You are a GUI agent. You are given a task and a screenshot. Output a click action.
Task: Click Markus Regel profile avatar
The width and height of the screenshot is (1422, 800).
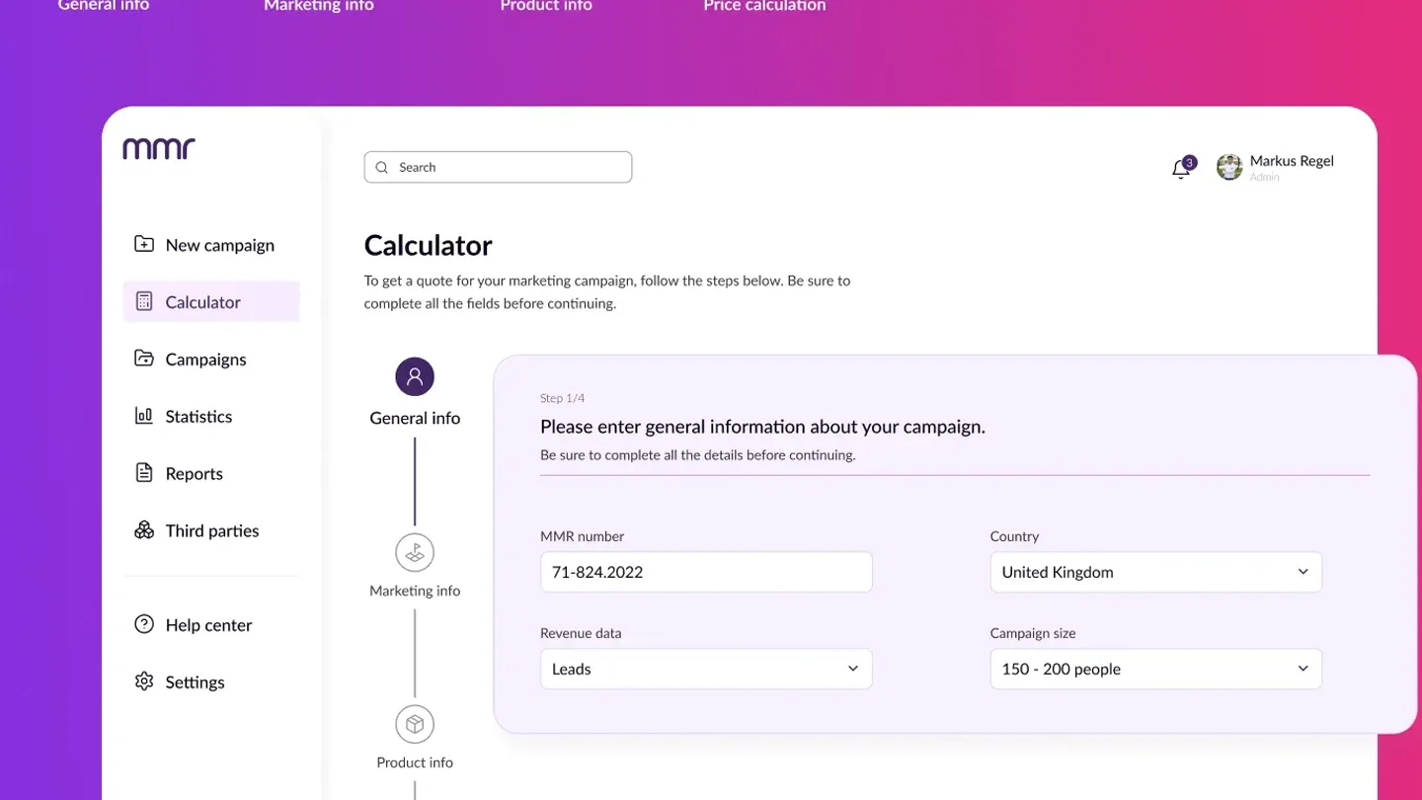tap(1229, 167)
